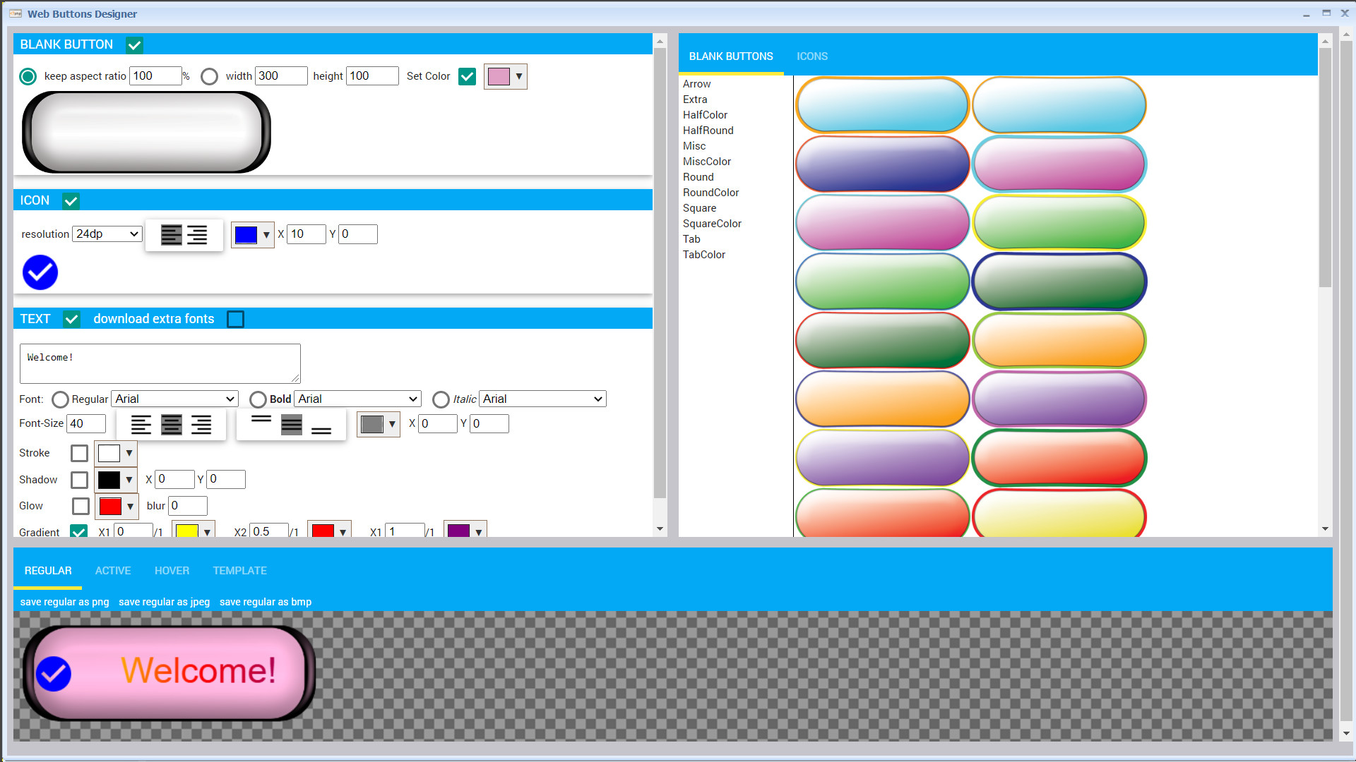Align button text to the right
This screenshot has width=1356, height=762.
tap(201, 424)
